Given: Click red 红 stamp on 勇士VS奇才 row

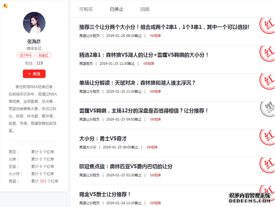Looking at the screenshot, I should click(x=267, y=137).
